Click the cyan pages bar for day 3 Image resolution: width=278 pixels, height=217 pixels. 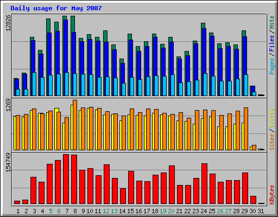[x=34, y=84]
